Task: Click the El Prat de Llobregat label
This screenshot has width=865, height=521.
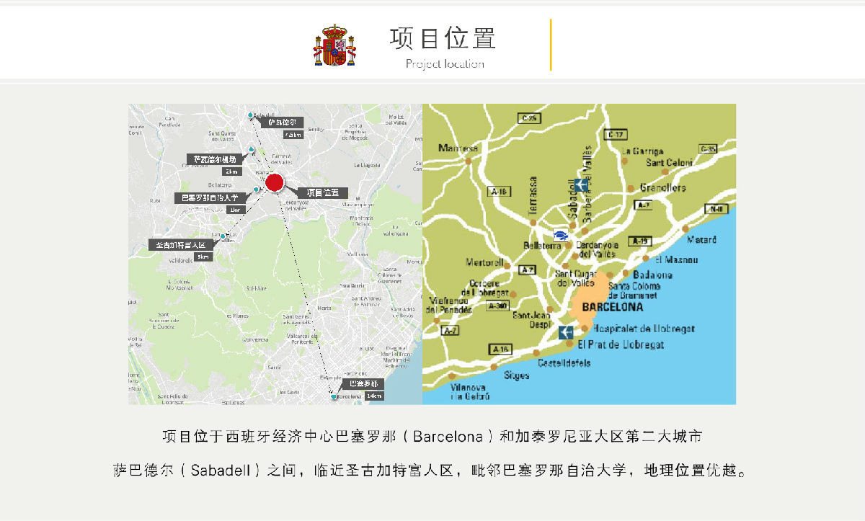Action: pos(621,345)
